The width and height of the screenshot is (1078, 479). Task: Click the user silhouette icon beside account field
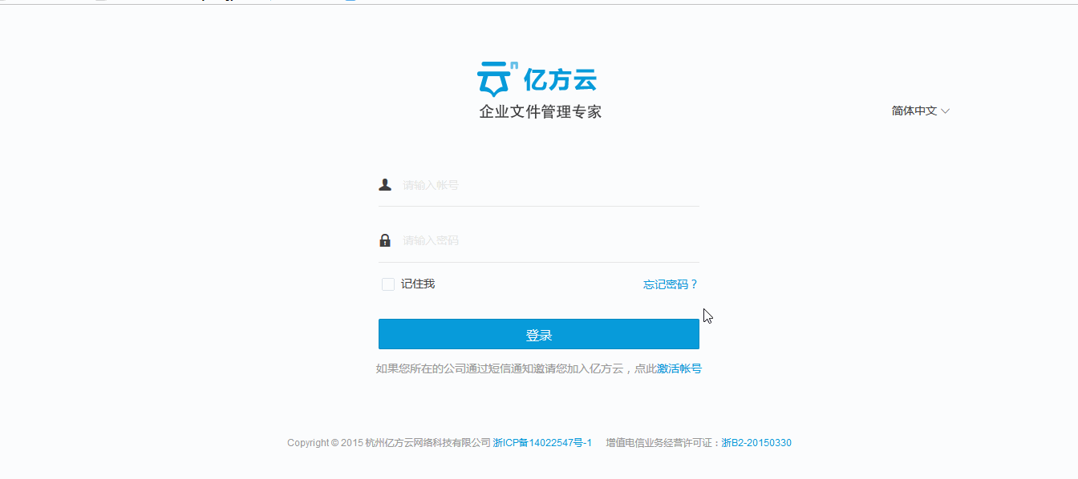tap(385, 185)
